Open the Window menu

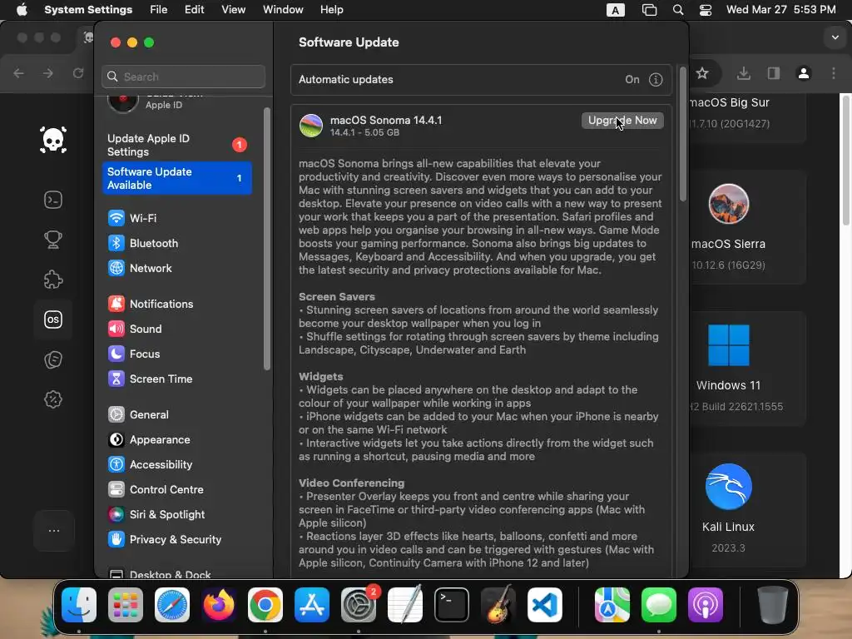tap(283, 10)
